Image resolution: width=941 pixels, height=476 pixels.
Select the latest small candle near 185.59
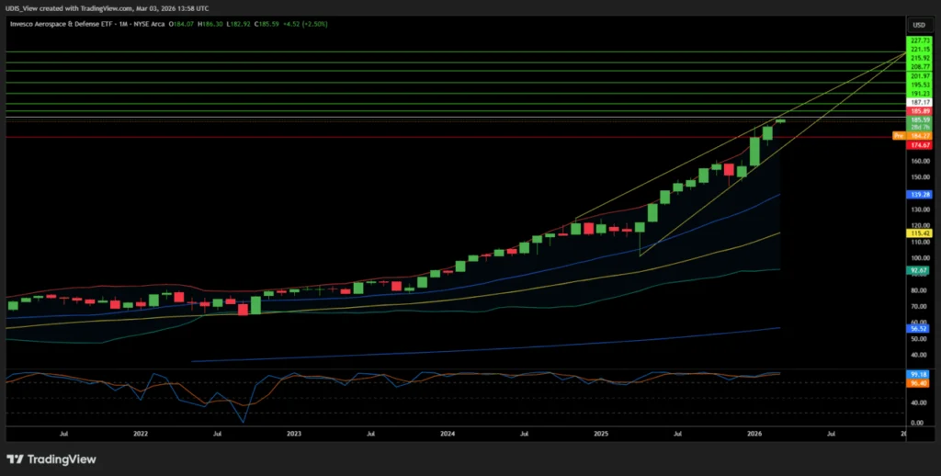click(780, 120)
